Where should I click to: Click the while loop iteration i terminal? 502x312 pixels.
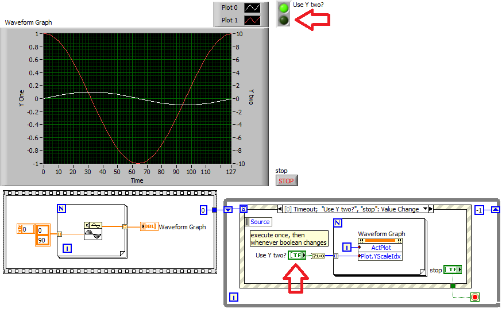(x=234, y=297)
